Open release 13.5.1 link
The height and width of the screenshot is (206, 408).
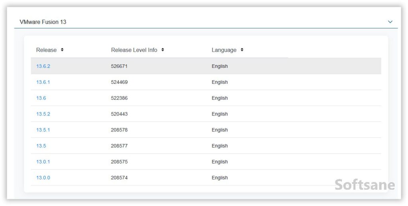tap(43, 130)
